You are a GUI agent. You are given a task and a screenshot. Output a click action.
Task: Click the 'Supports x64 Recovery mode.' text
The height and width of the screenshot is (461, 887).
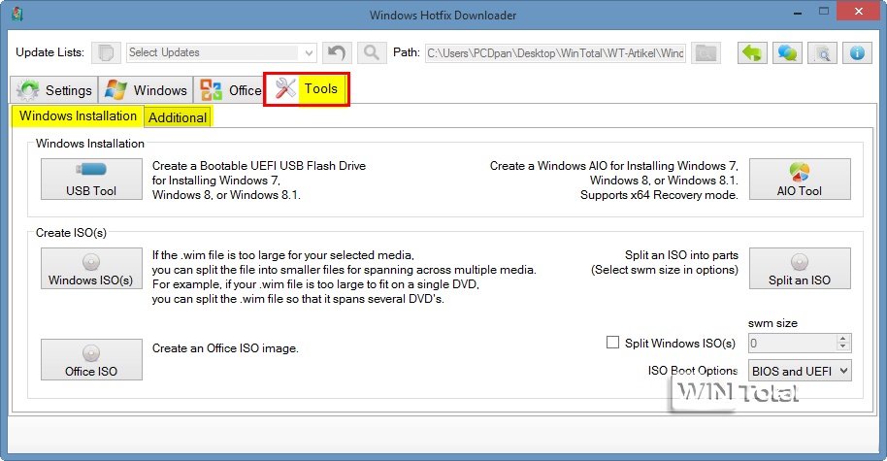tap(660, 195)
